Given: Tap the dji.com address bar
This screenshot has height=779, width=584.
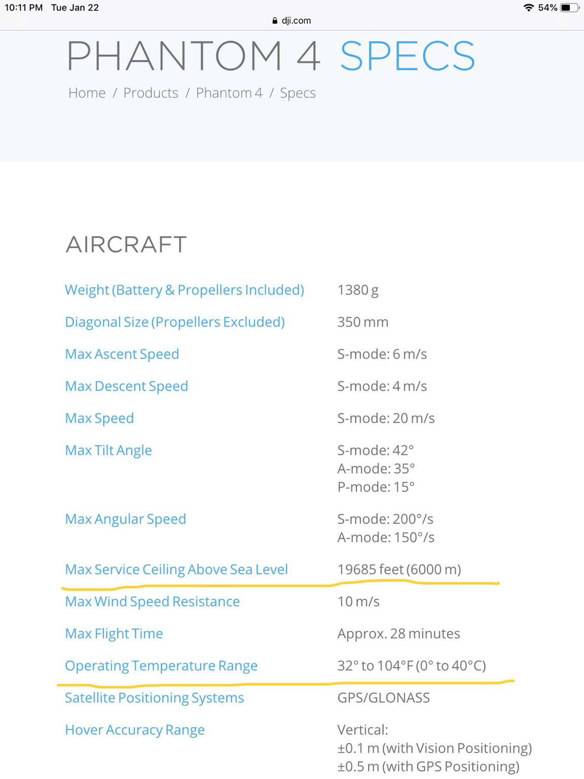Looking at the screenshot, I should click(291, 21).
